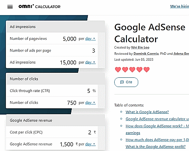Rate with the fourth heart icon

point(139,69)
